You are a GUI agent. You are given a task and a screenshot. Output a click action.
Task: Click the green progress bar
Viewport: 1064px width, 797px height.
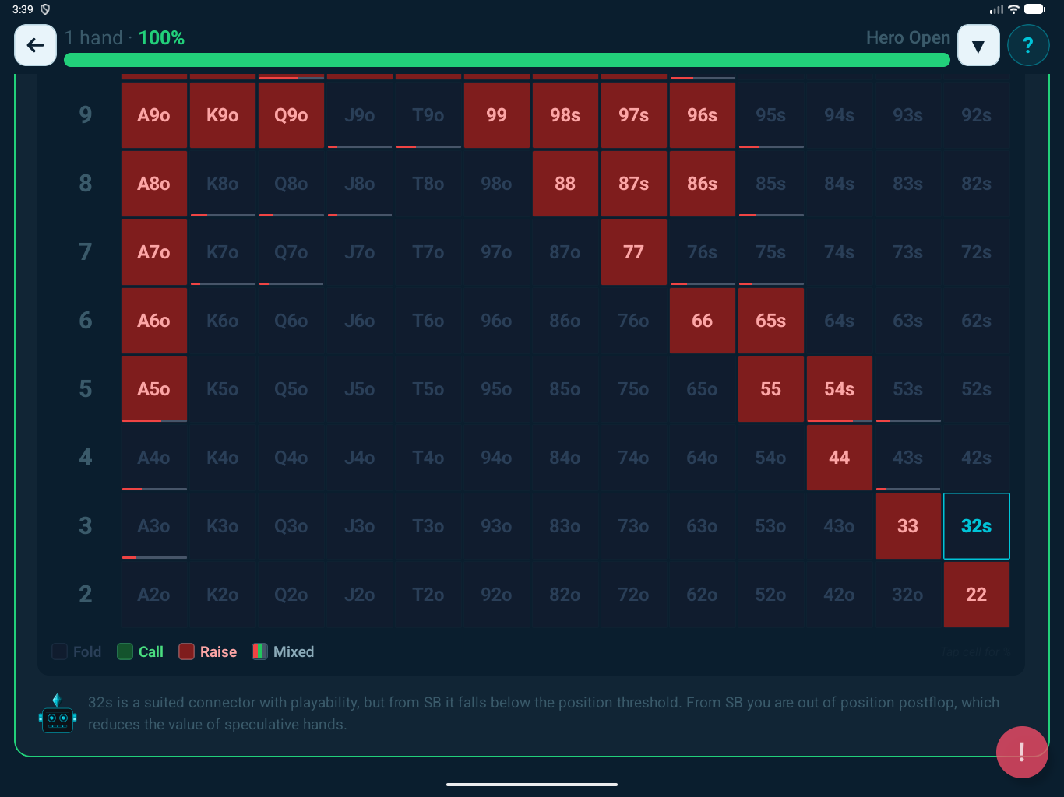point(506,60)
